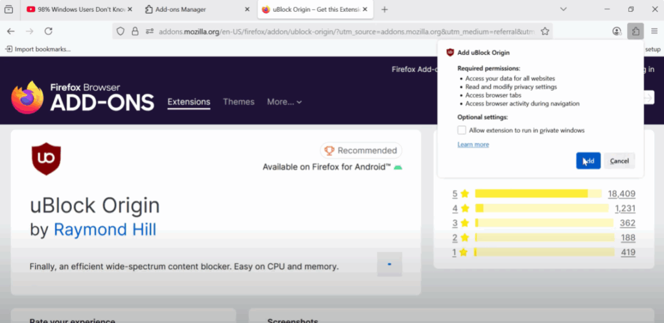Open the 419 reviews count
The width and height of the screenshot is (664, 323).
click(x=628, y=252)
